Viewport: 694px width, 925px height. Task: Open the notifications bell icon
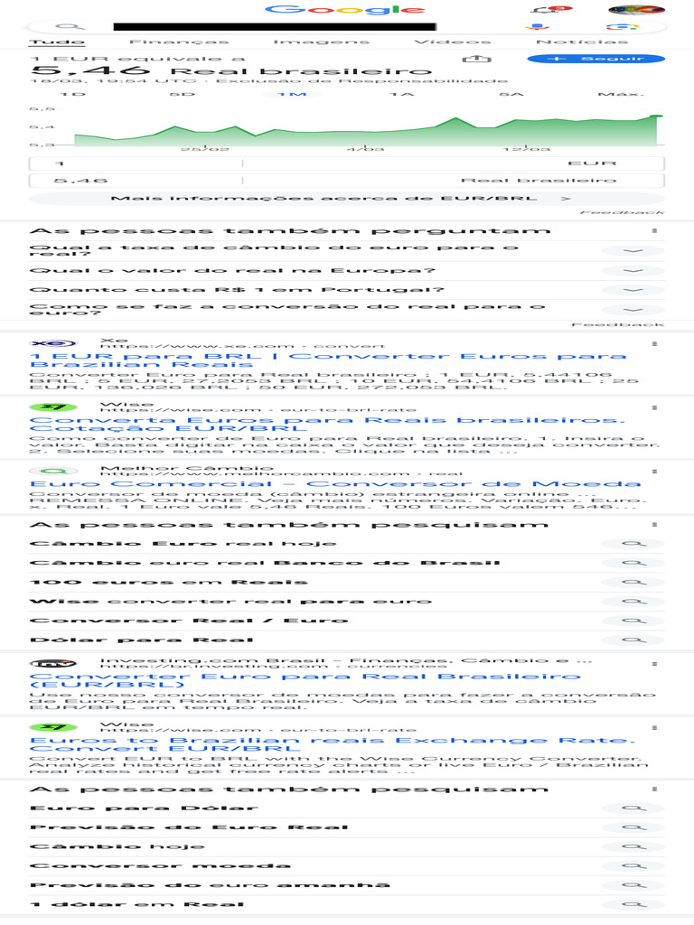click(550, 9)
